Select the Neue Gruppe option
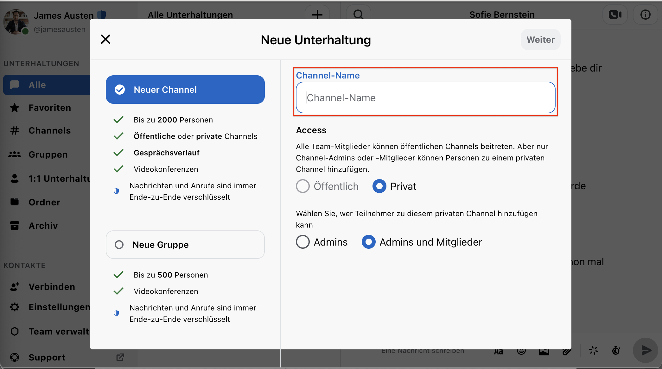The width and height of the screenshot is (662, 369). (185, 245)
